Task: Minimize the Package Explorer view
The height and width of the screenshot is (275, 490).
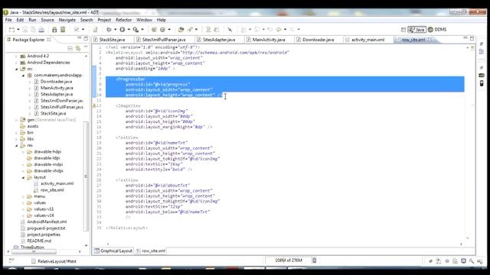Action: [x=80, y=38]
